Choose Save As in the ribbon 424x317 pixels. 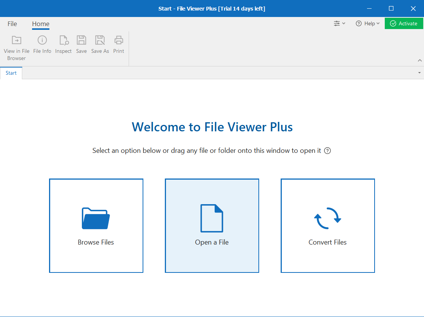[100, 44]
